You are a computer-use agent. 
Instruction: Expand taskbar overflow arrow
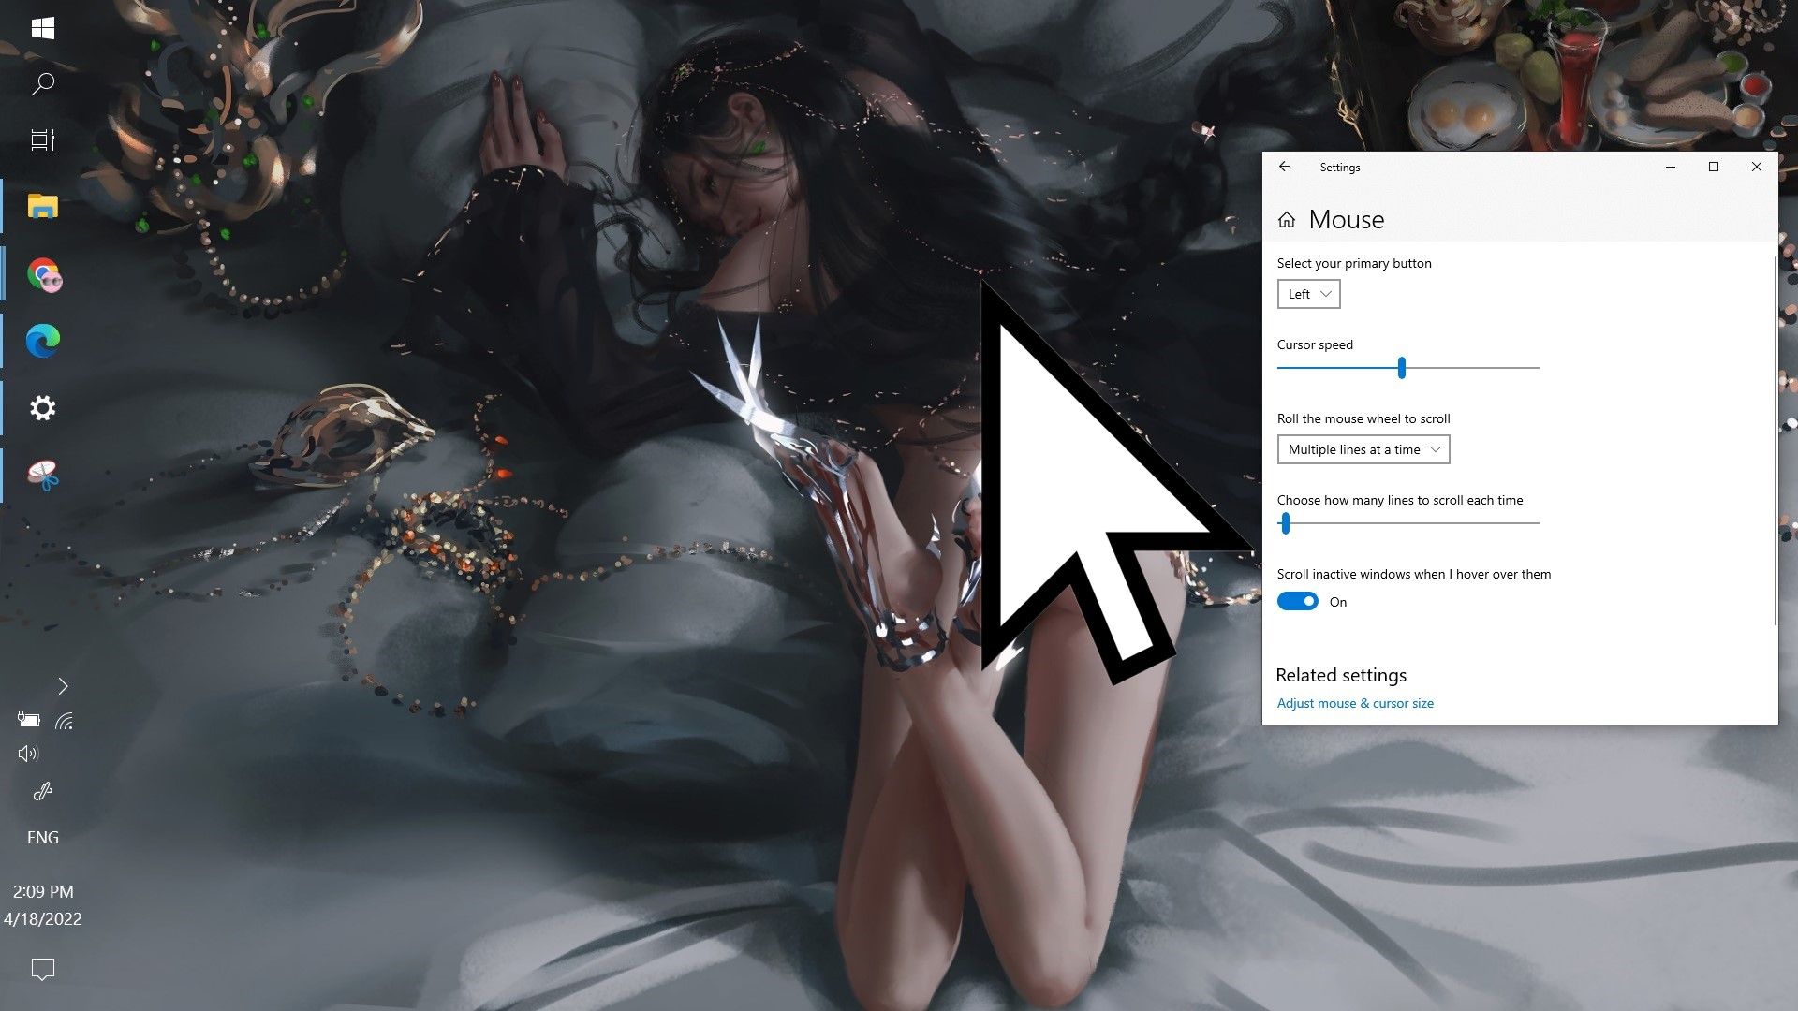[x=61, y=686]
